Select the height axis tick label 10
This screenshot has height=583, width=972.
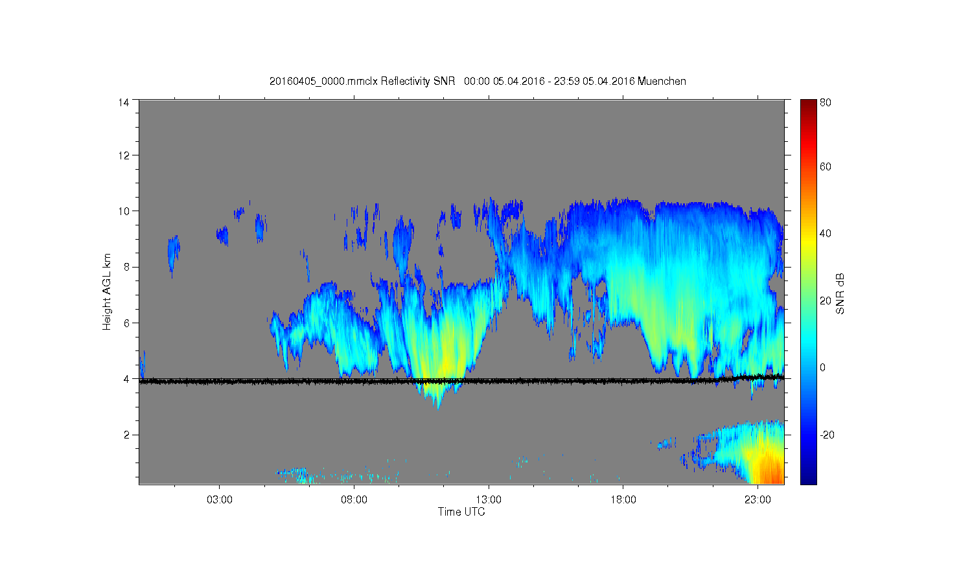pyautogui.click(x=123, y=211)
